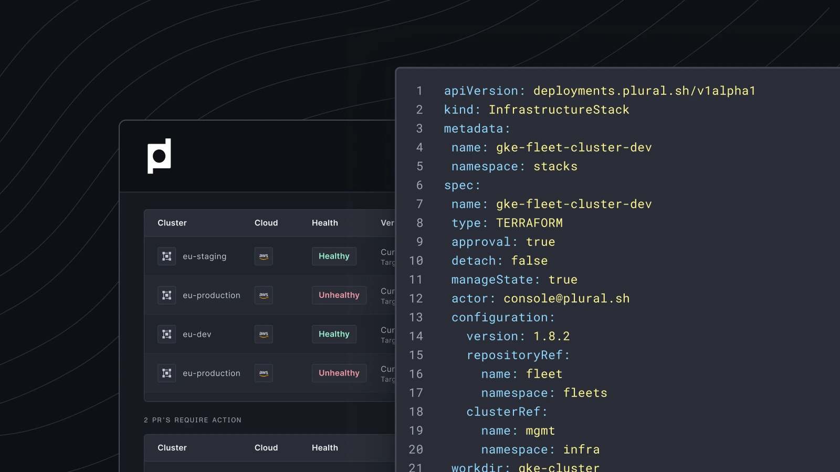Click the 'configuration:' code line

pyautogui.click(x=503, y=317)
